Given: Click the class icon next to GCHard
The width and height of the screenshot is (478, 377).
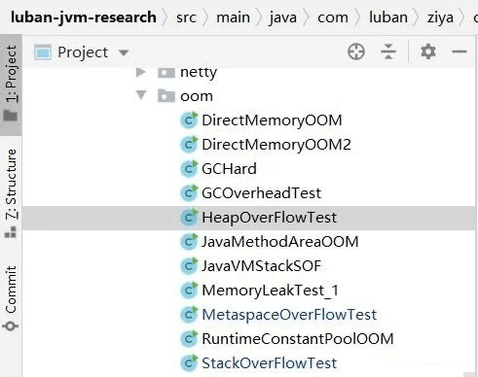Looking at the screenshot, I should (189, 169).
